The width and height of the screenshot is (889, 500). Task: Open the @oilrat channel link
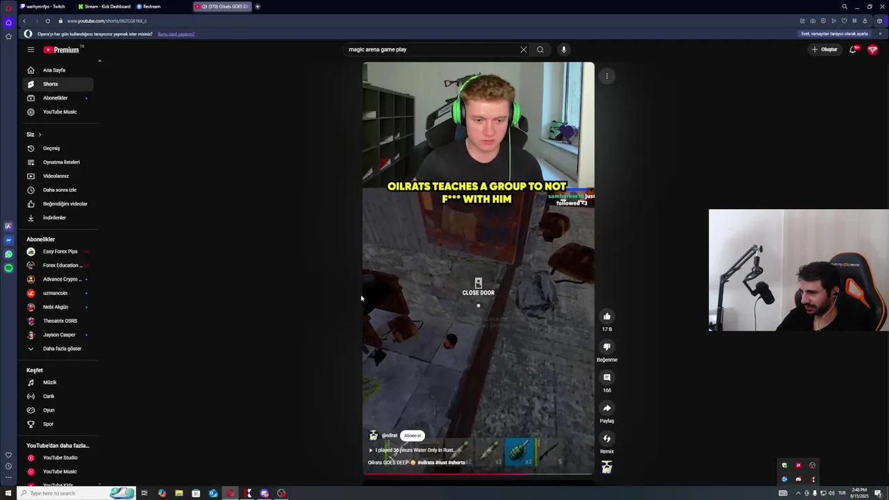(390, 435)
